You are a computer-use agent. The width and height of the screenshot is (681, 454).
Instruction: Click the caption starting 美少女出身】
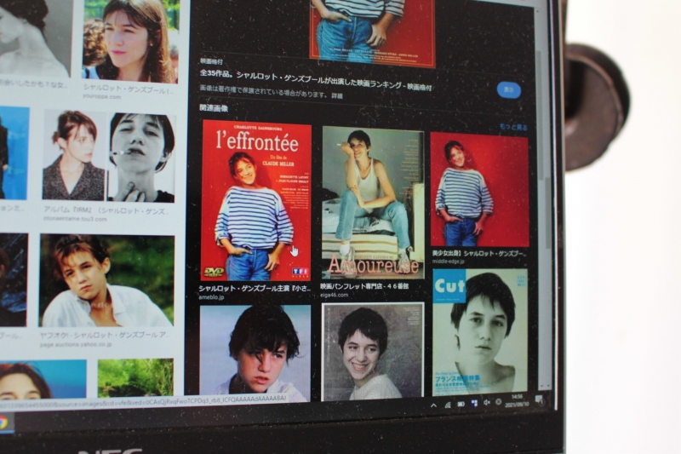[480, 253]
